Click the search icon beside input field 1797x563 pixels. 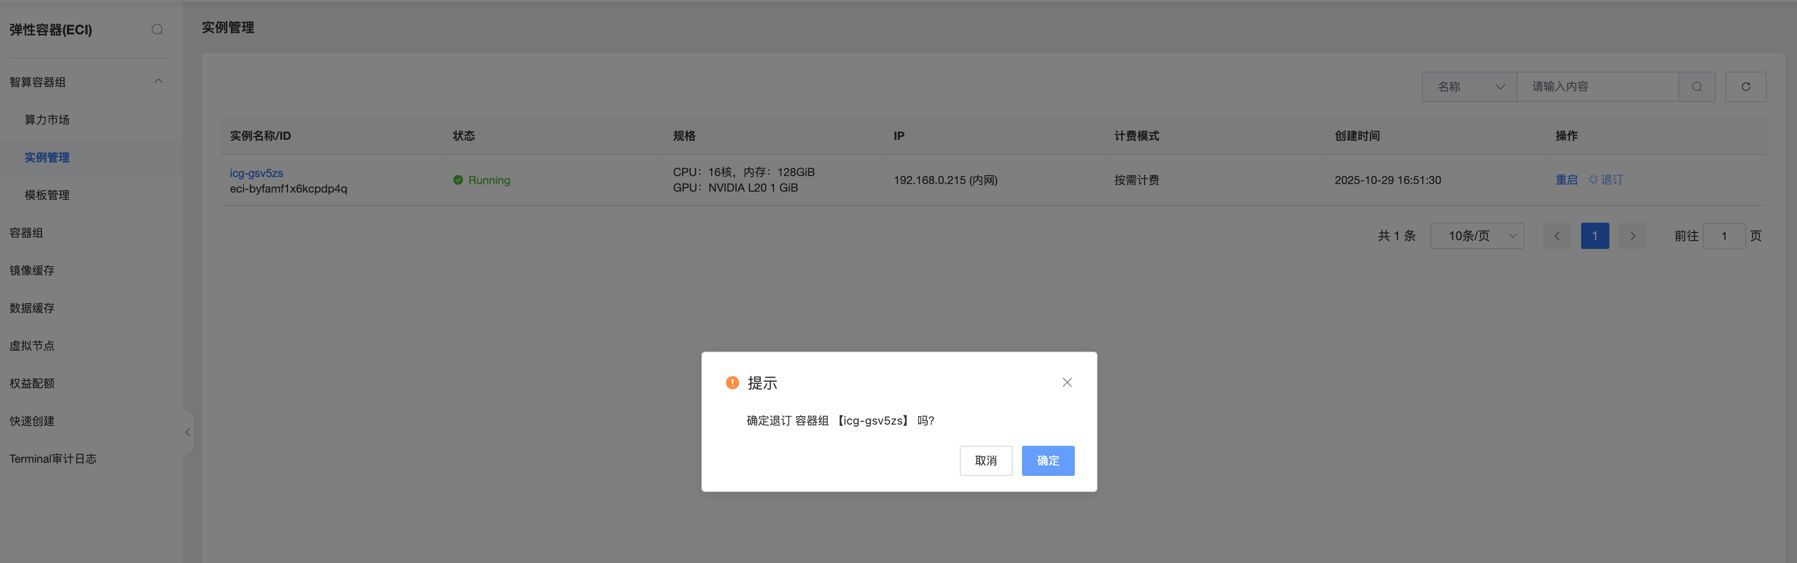[x=1697, y=87]
